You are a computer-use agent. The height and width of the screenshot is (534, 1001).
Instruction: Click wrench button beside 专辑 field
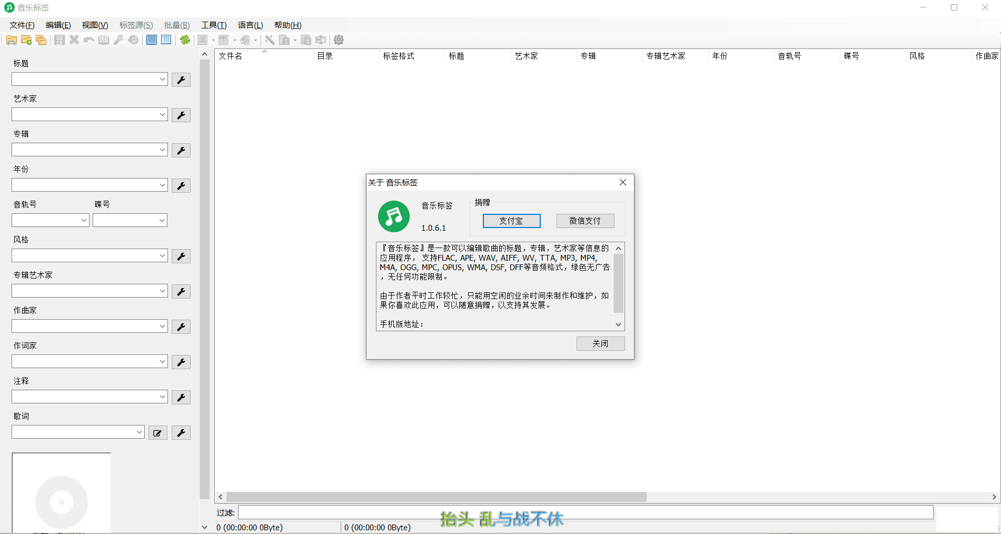pyautogui.click(x=181, y=150)
